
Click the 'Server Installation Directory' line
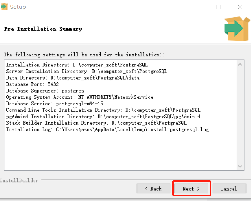(87, 71)
